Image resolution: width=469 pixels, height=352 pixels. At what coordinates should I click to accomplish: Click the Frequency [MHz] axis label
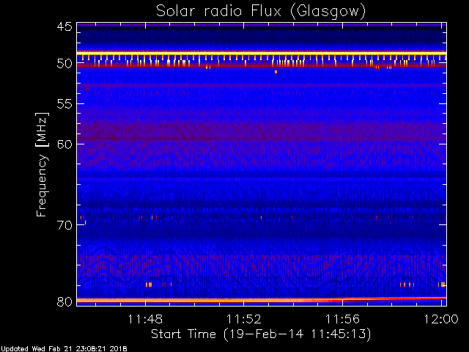(x=42, y=164)
